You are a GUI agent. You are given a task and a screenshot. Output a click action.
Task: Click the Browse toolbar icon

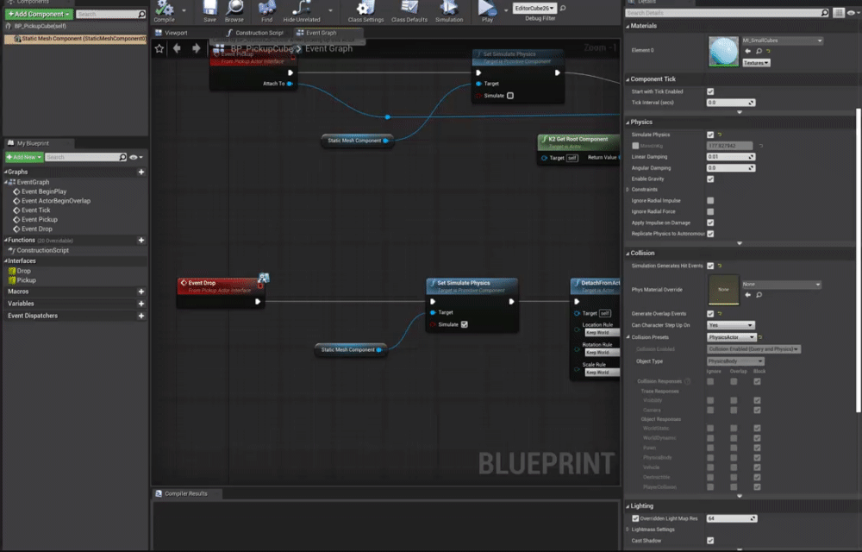[234, 8]
